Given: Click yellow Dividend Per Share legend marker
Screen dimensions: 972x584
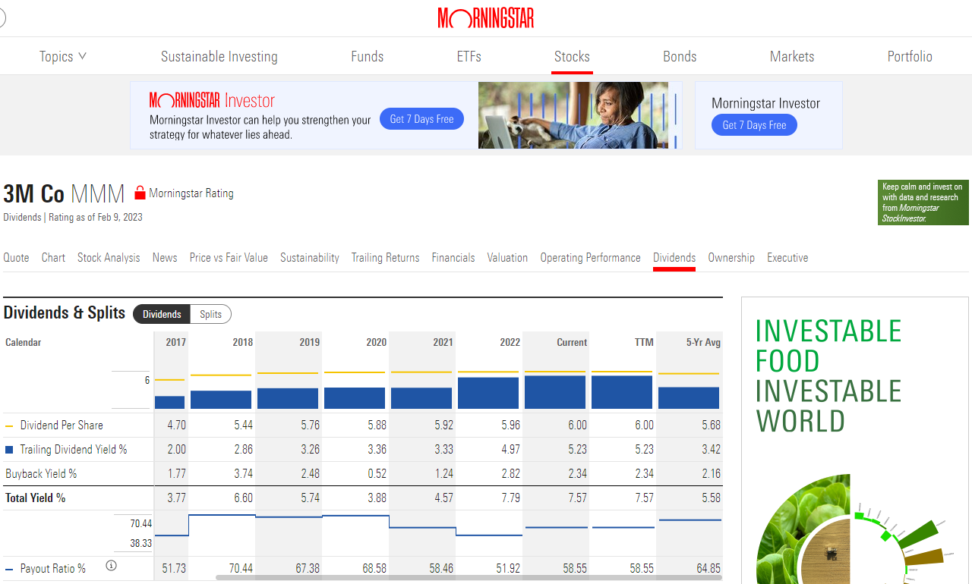Looking at the screenshot, I should click(x=9, y=425).
